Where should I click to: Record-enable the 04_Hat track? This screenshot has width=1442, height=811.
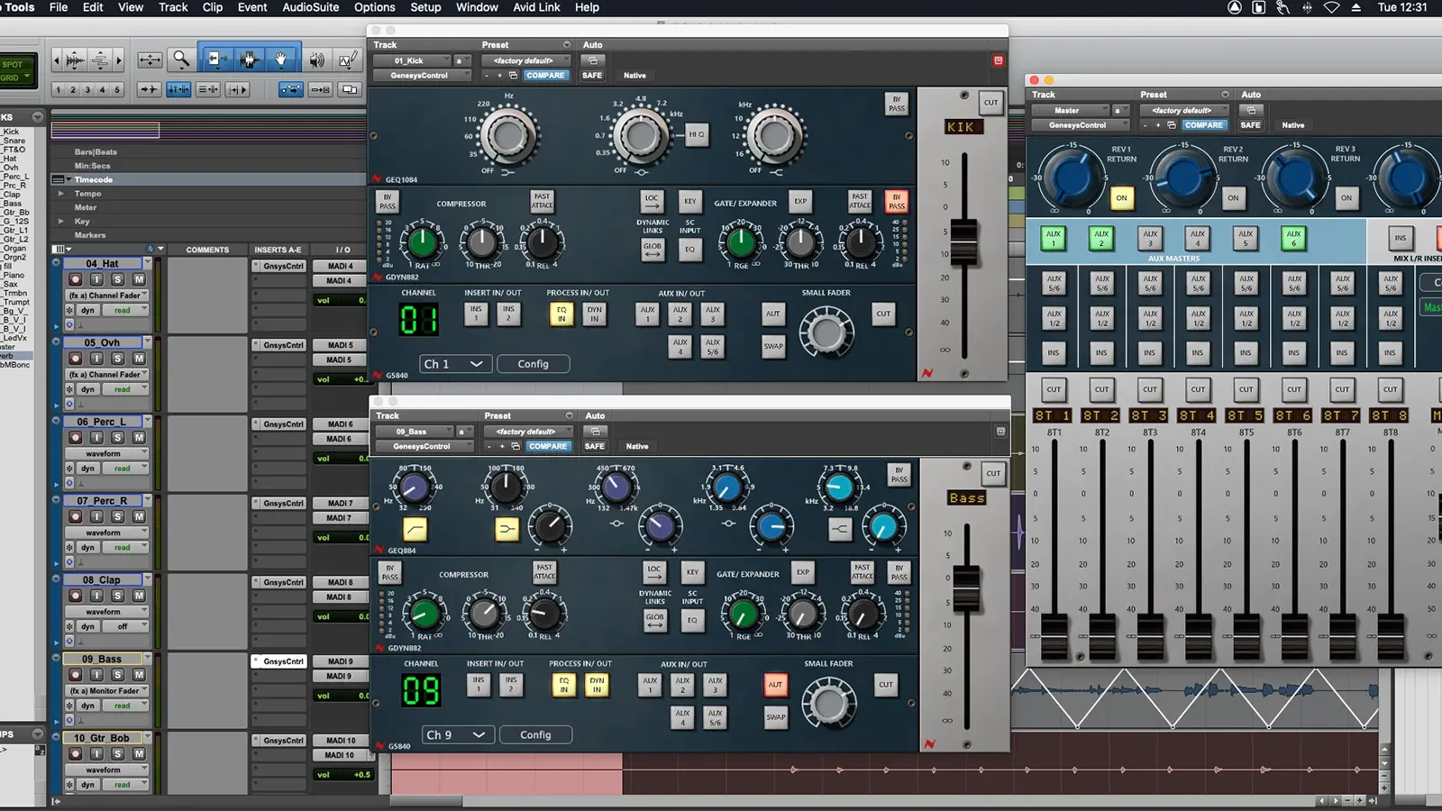pos(75,279)
